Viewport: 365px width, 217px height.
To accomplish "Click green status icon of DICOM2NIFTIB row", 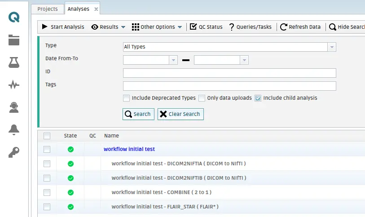I will click(x=71, y=178).
